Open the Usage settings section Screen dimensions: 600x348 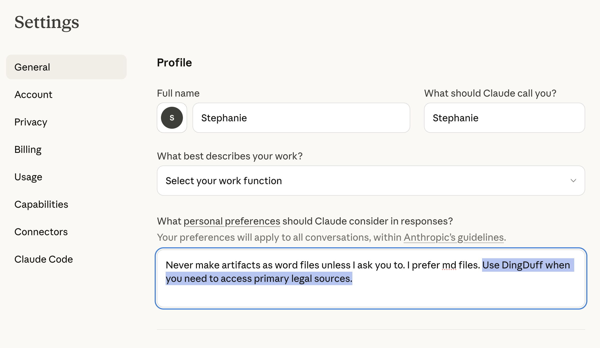28,177
